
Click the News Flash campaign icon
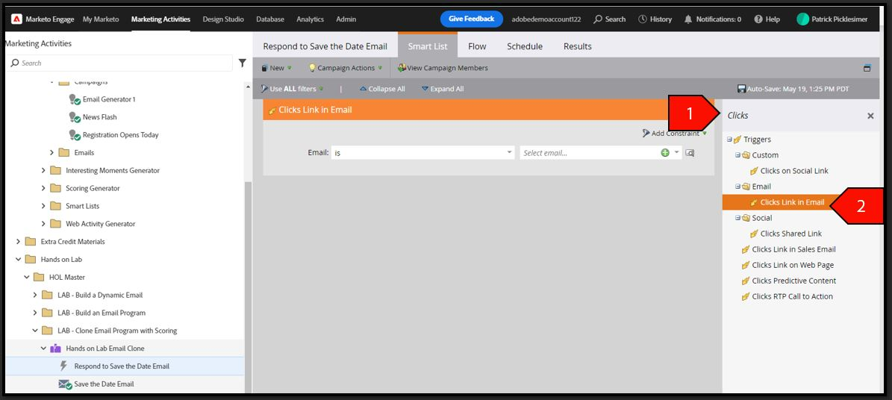coord(75,117)
